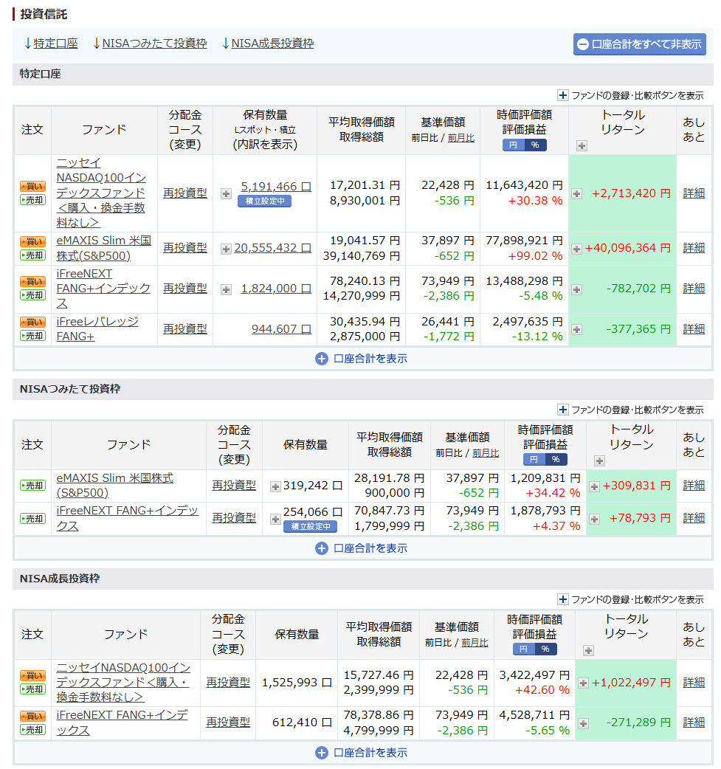Jump to NISA成長投資枠 section link

pyautogui.click(x=272, y=44)
